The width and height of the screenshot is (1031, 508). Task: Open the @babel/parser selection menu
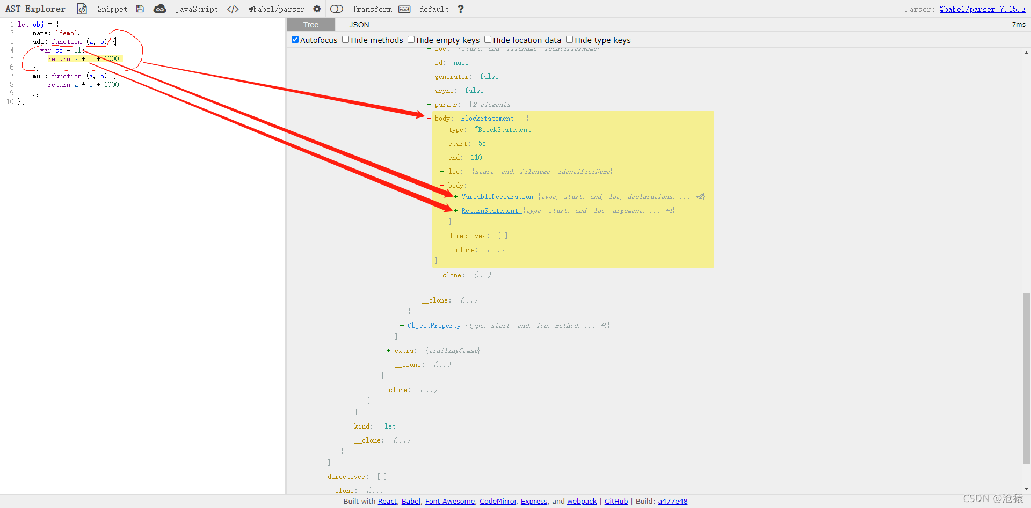pos(277,9)
